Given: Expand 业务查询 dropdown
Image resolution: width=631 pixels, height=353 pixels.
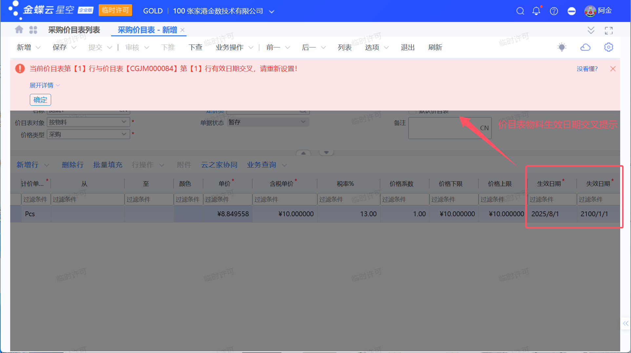Looking at the screenshot, I should point(284,165).
